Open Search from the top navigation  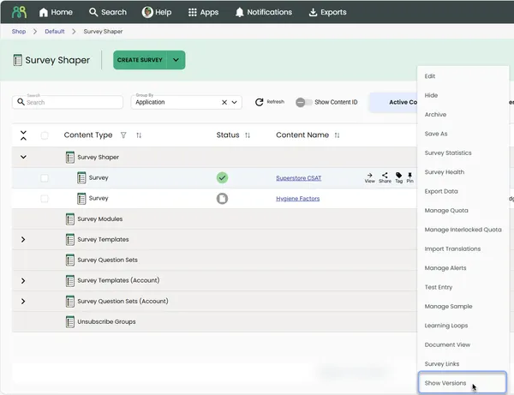(108, 12)
